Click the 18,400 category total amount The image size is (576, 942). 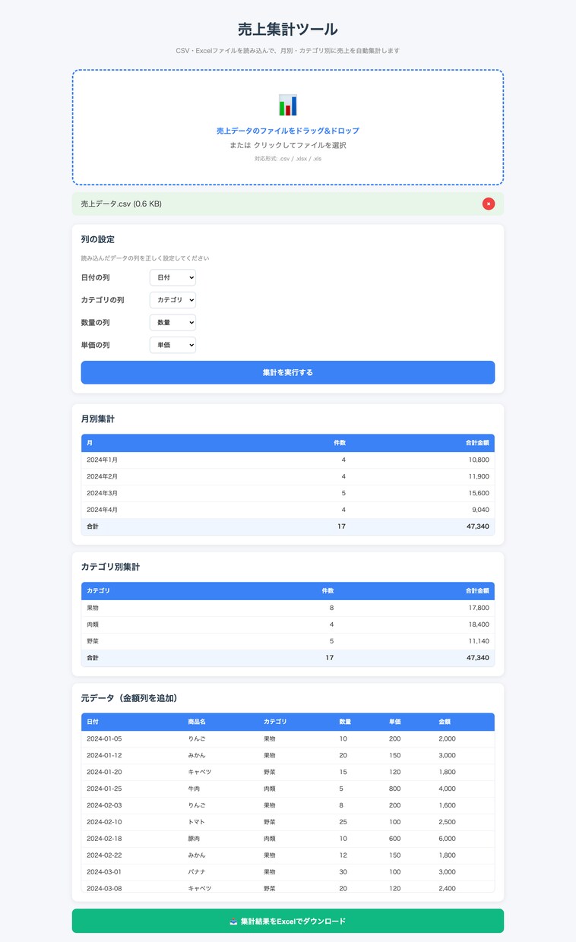(x=479, y=624)
